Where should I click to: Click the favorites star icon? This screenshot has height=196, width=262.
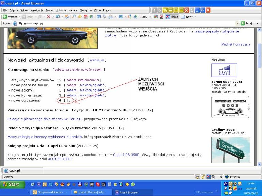click(x=79, y=17)
